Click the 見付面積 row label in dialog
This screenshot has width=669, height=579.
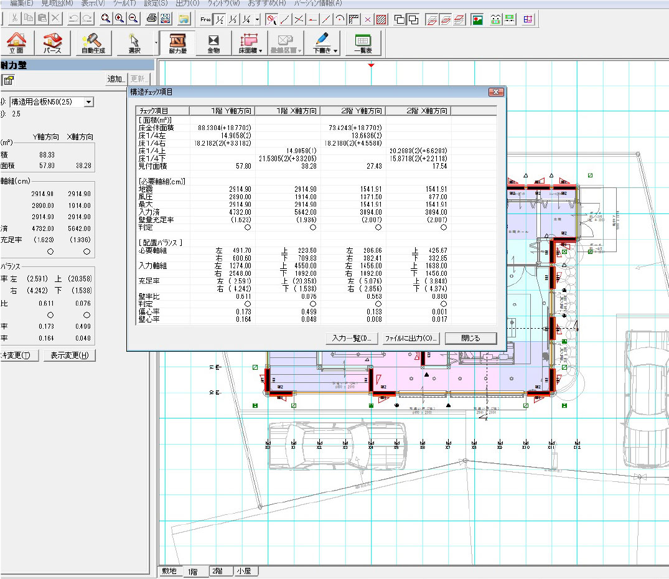[x=152, y=166]
